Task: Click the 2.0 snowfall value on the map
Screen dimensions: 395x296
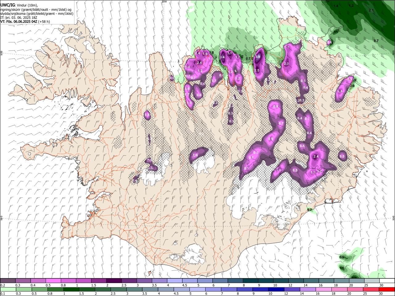Action: click(286, 64)
